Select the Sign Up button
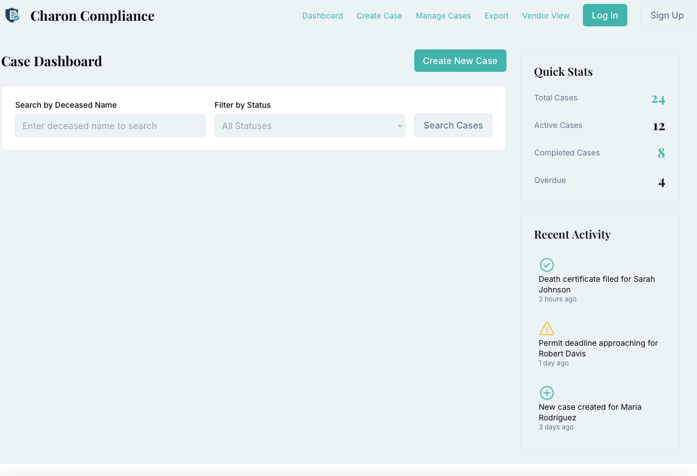This screenshot has width=697, height=476. pyautogui.click(x=667, y=15)
